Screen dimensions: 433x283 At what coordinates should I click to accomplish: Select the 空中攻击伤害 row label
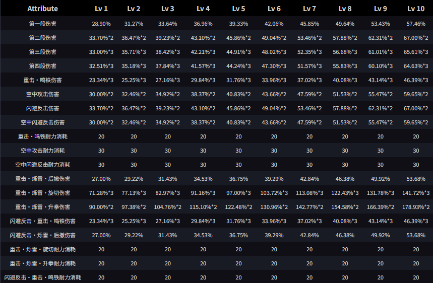pyautogui.click(x=42, y=94)
